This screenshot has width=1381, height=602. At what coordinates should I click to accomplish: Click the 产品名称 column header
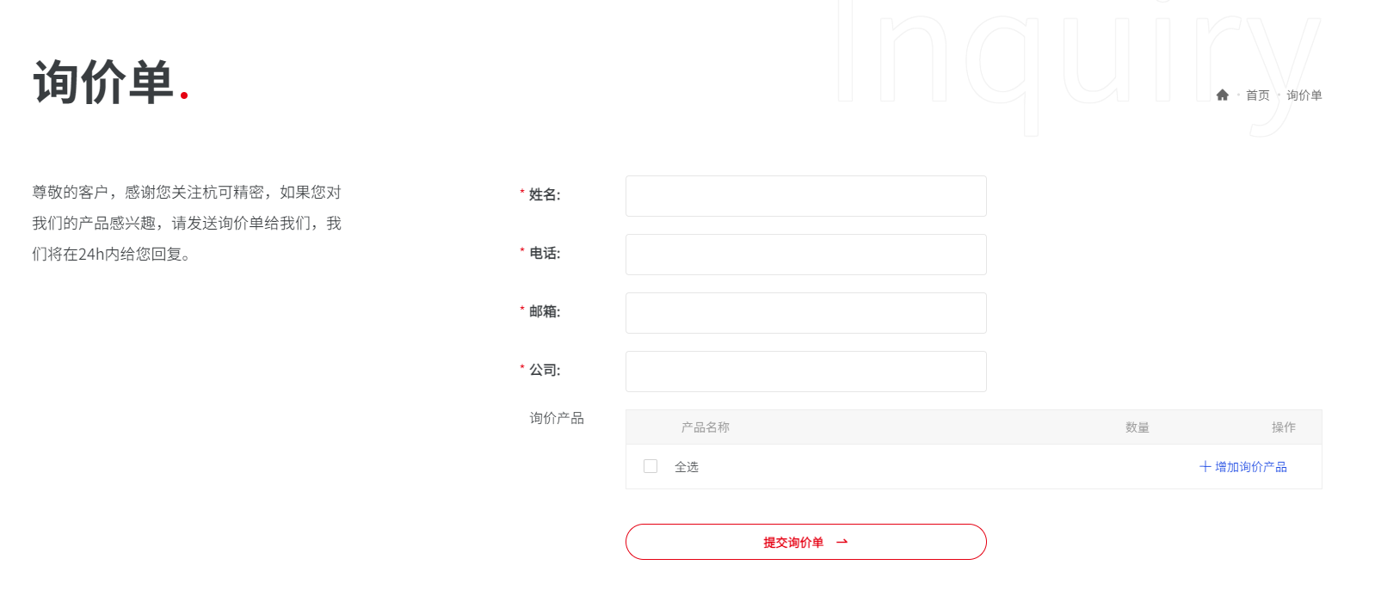[x=706, y=427]
